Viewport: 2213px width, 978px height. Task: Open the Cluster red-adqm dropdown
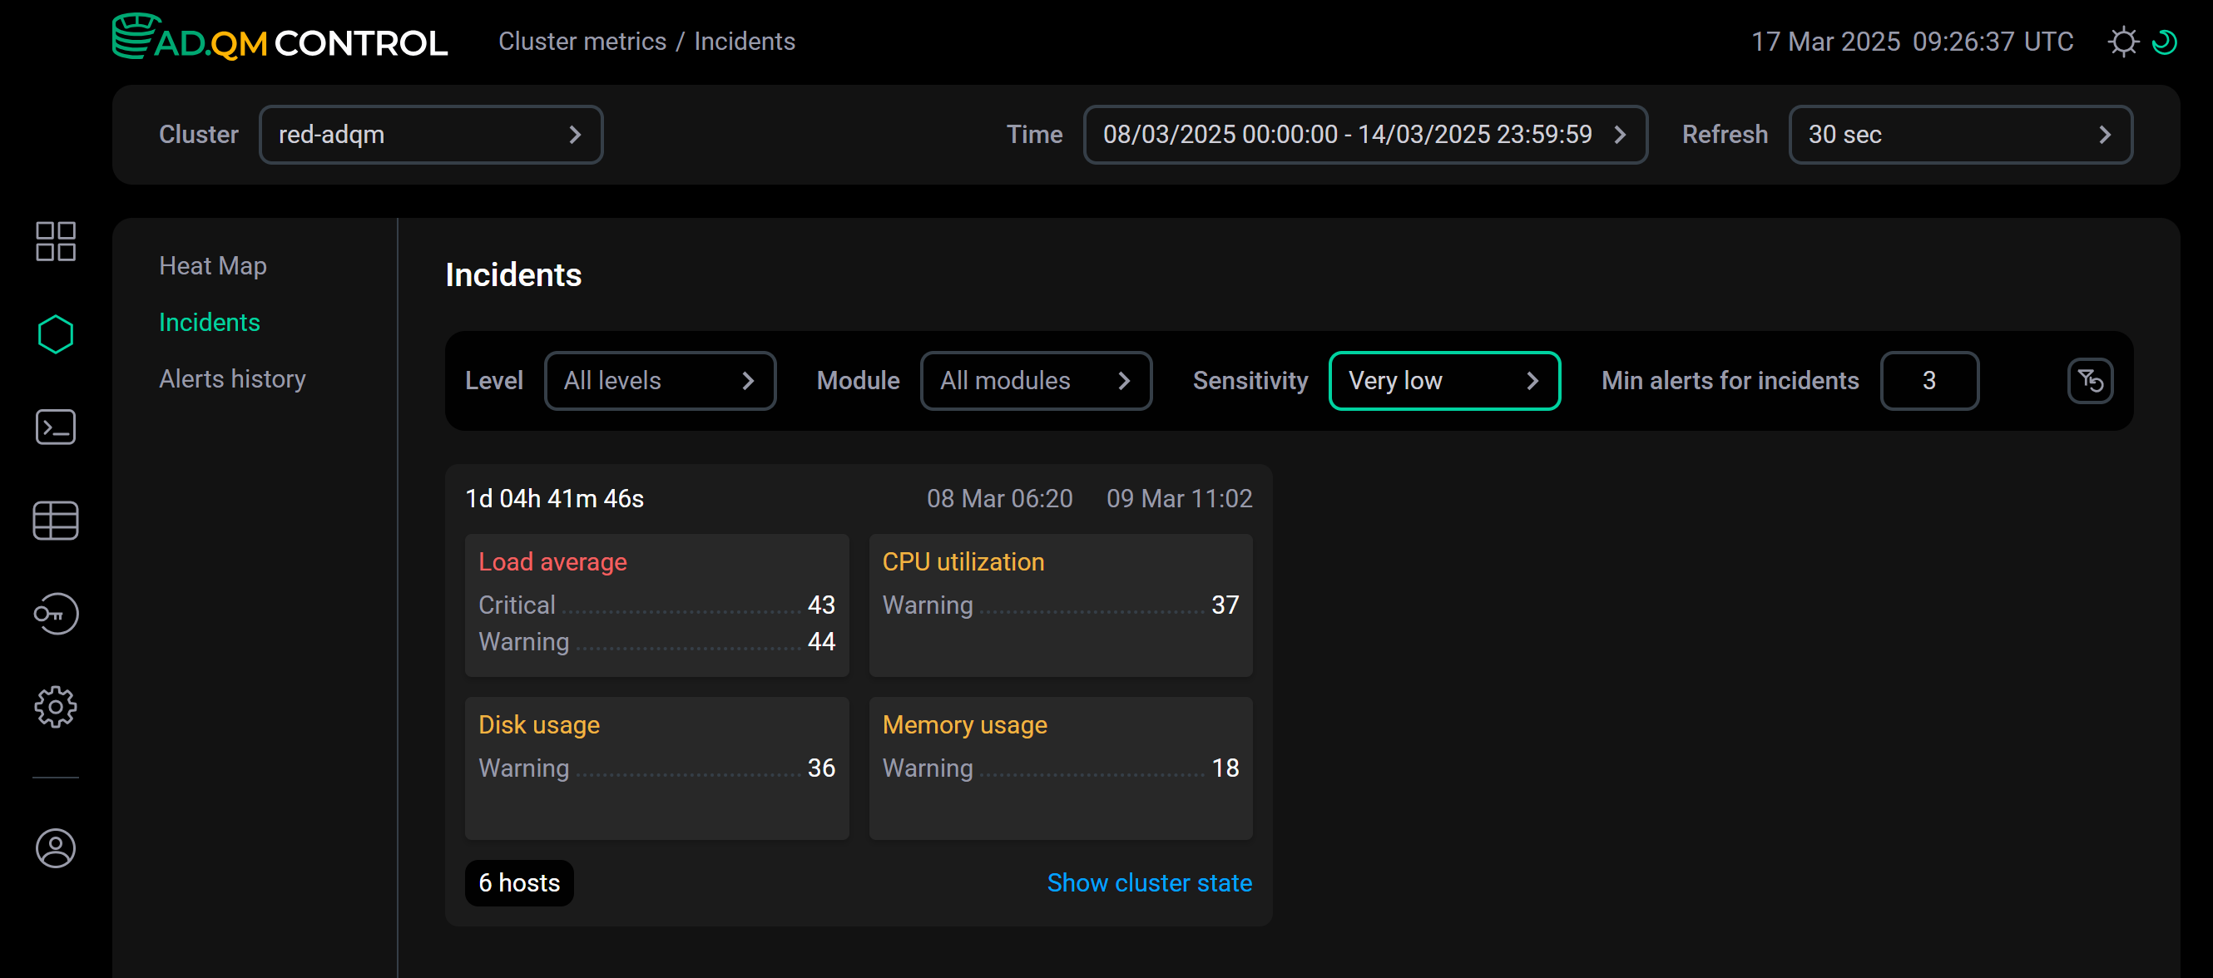(x=430, y=135)
